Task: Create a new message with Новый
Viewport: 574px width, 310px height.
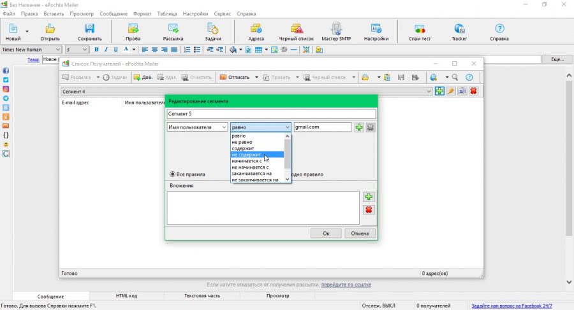Action: [x=13, y=32]
